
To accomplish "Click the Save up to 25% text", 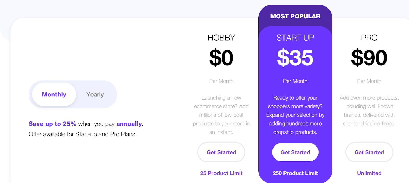I will point(52,124).
